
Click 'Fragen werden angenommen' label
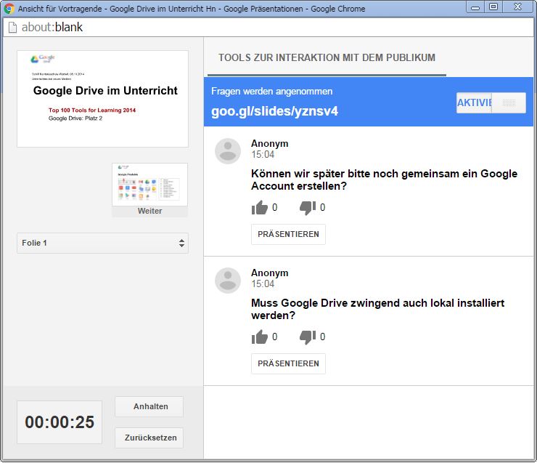tap(272, 92)
